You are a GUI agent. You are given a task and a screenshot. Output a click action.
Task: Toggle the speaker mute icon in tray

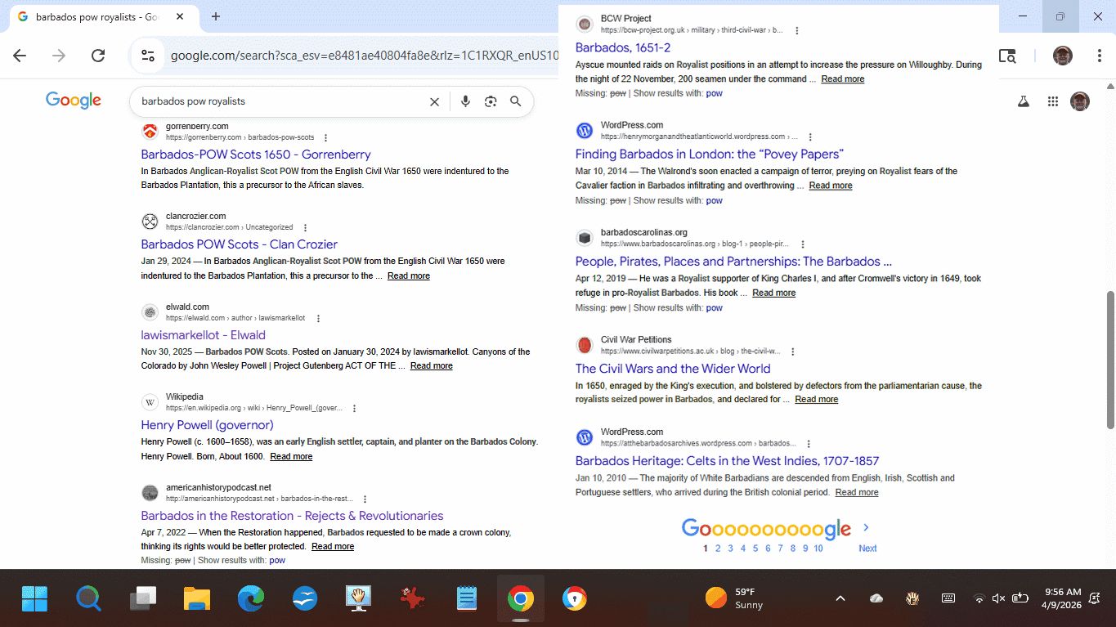[x=998, y=598]
